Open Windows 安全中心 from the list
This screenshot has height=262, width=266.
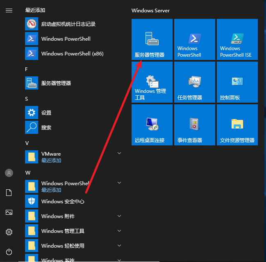pos(62,201)
